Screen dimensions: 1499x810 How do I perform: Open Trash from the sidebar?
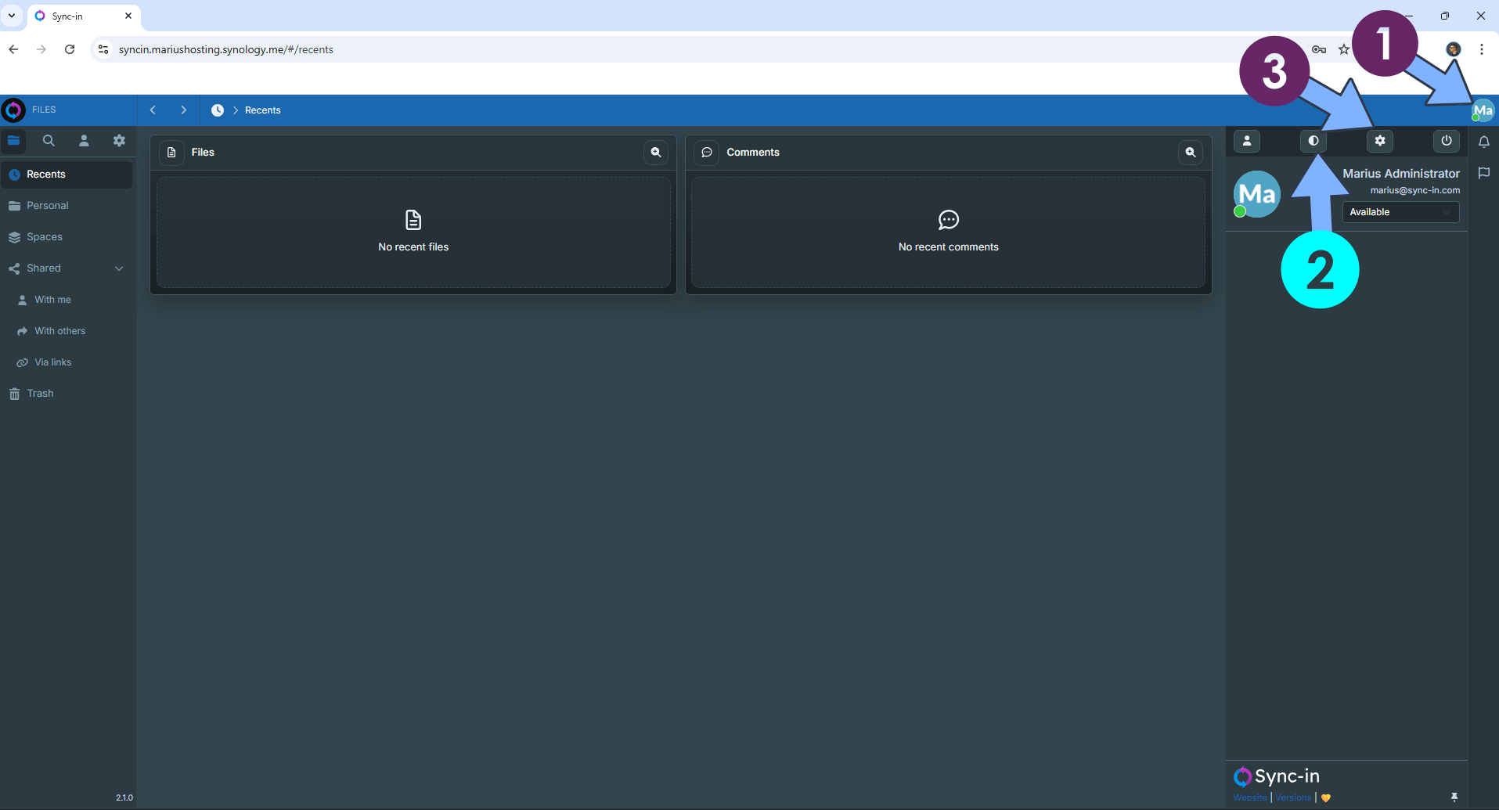click(x=40, y=393)
